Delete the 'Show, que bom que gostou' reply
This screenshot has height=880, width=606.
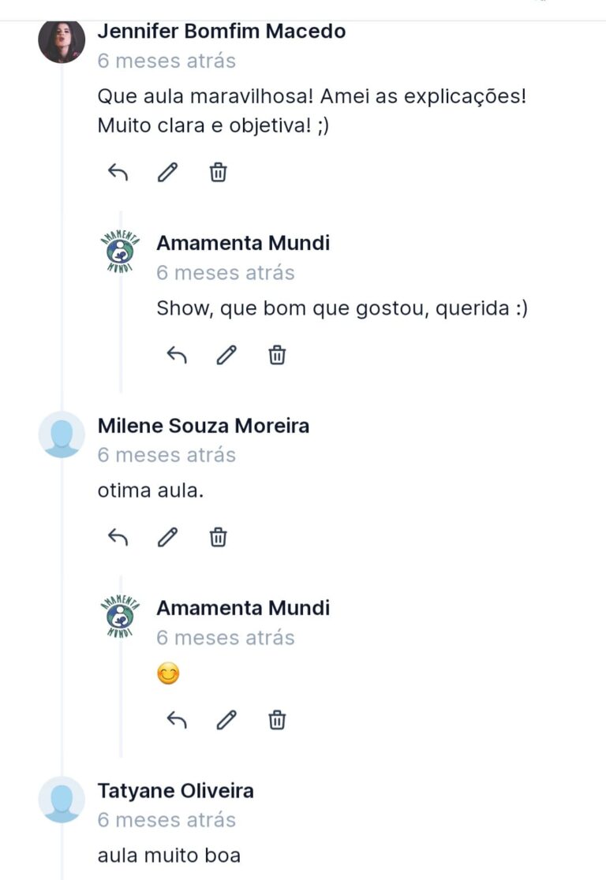pyautogui.click(x=277, y=355)
